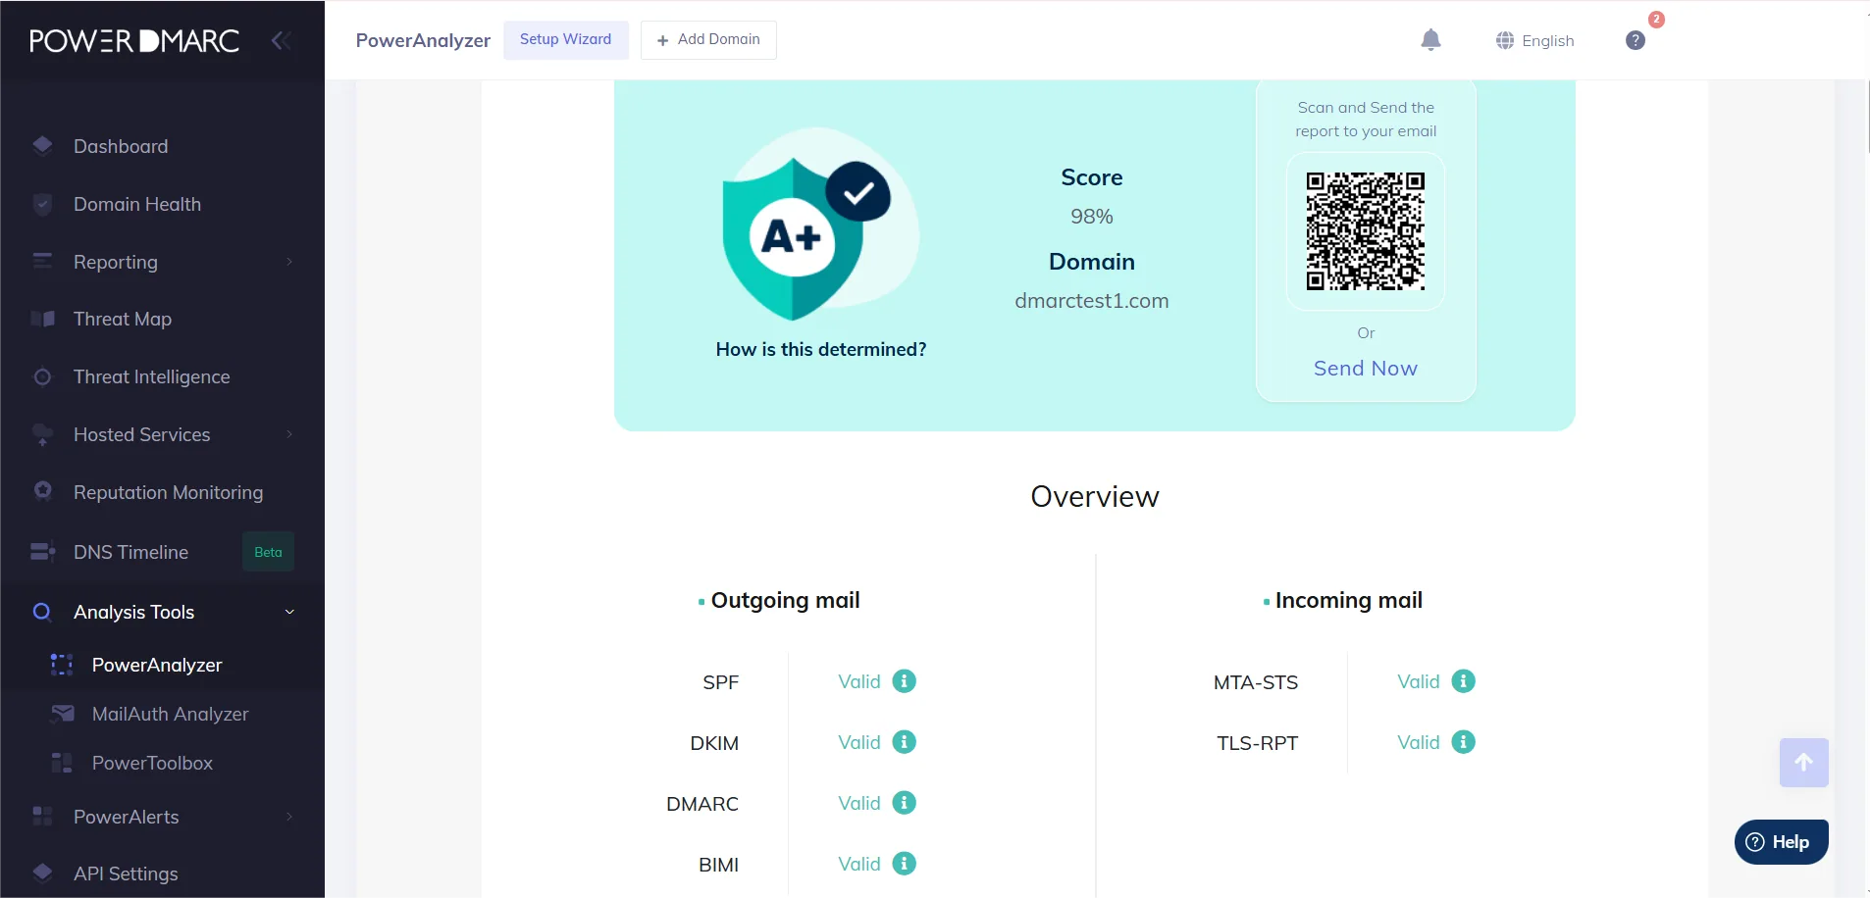Open the English language dropdown

coord(1535,40)
